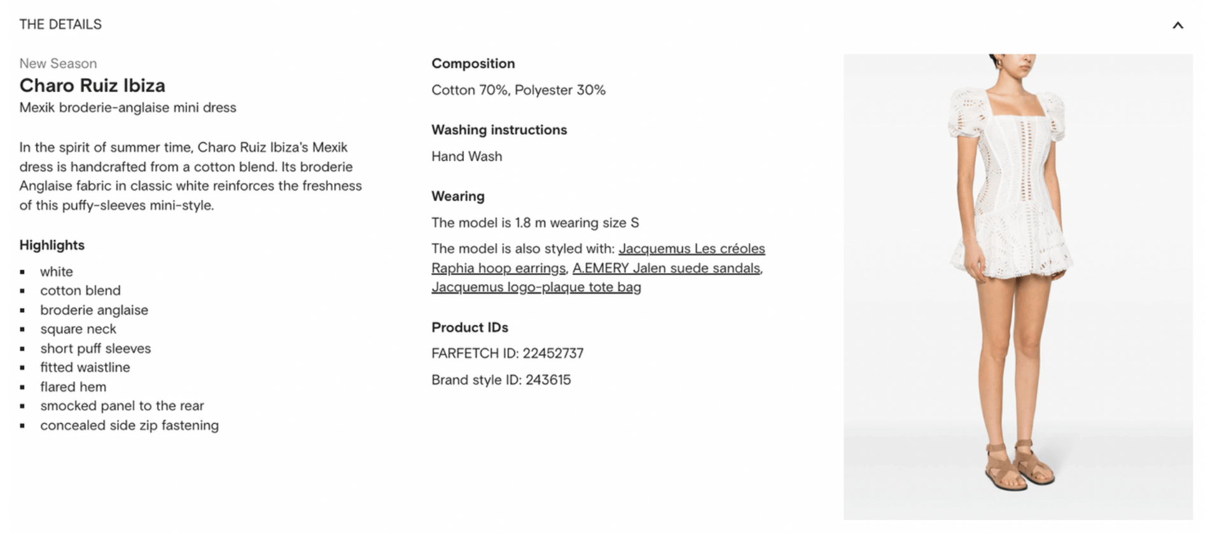Click the Wearing heading
The width and height of the screenshot is (1210, 535).
(x=458, y=196)
